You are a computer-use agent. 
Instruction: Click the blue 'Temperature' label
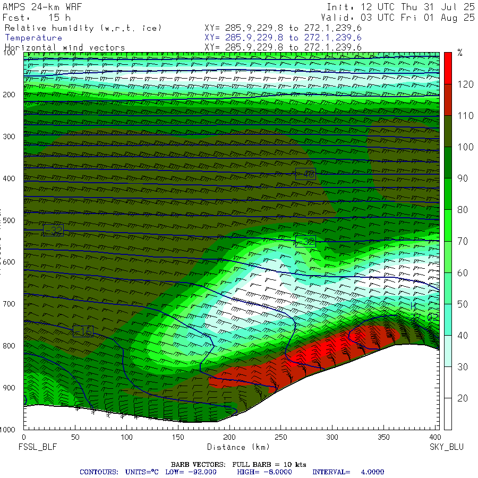coord(33,38)
